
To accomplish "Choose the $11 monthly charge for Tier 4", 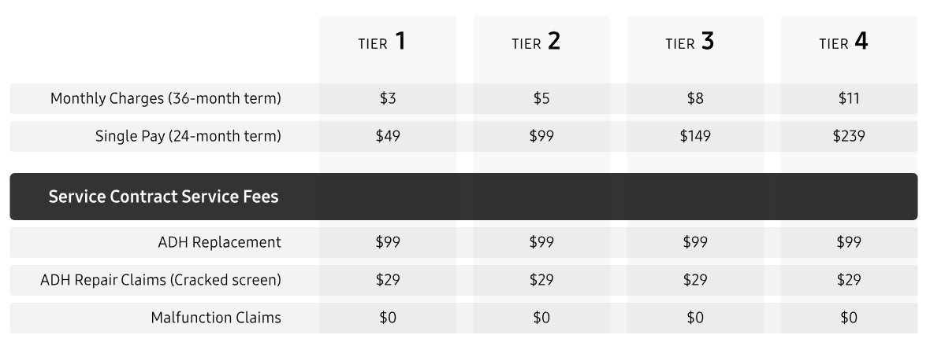I will [849, 99].
